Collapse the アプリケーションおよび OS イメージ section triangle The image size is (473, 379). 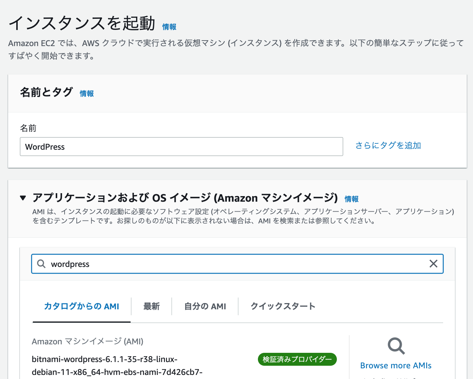click(x=23, y=198)
